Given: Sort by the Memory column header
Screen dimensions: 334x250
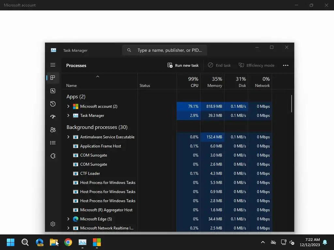Looking at the screenshot, I should (212, 82).
